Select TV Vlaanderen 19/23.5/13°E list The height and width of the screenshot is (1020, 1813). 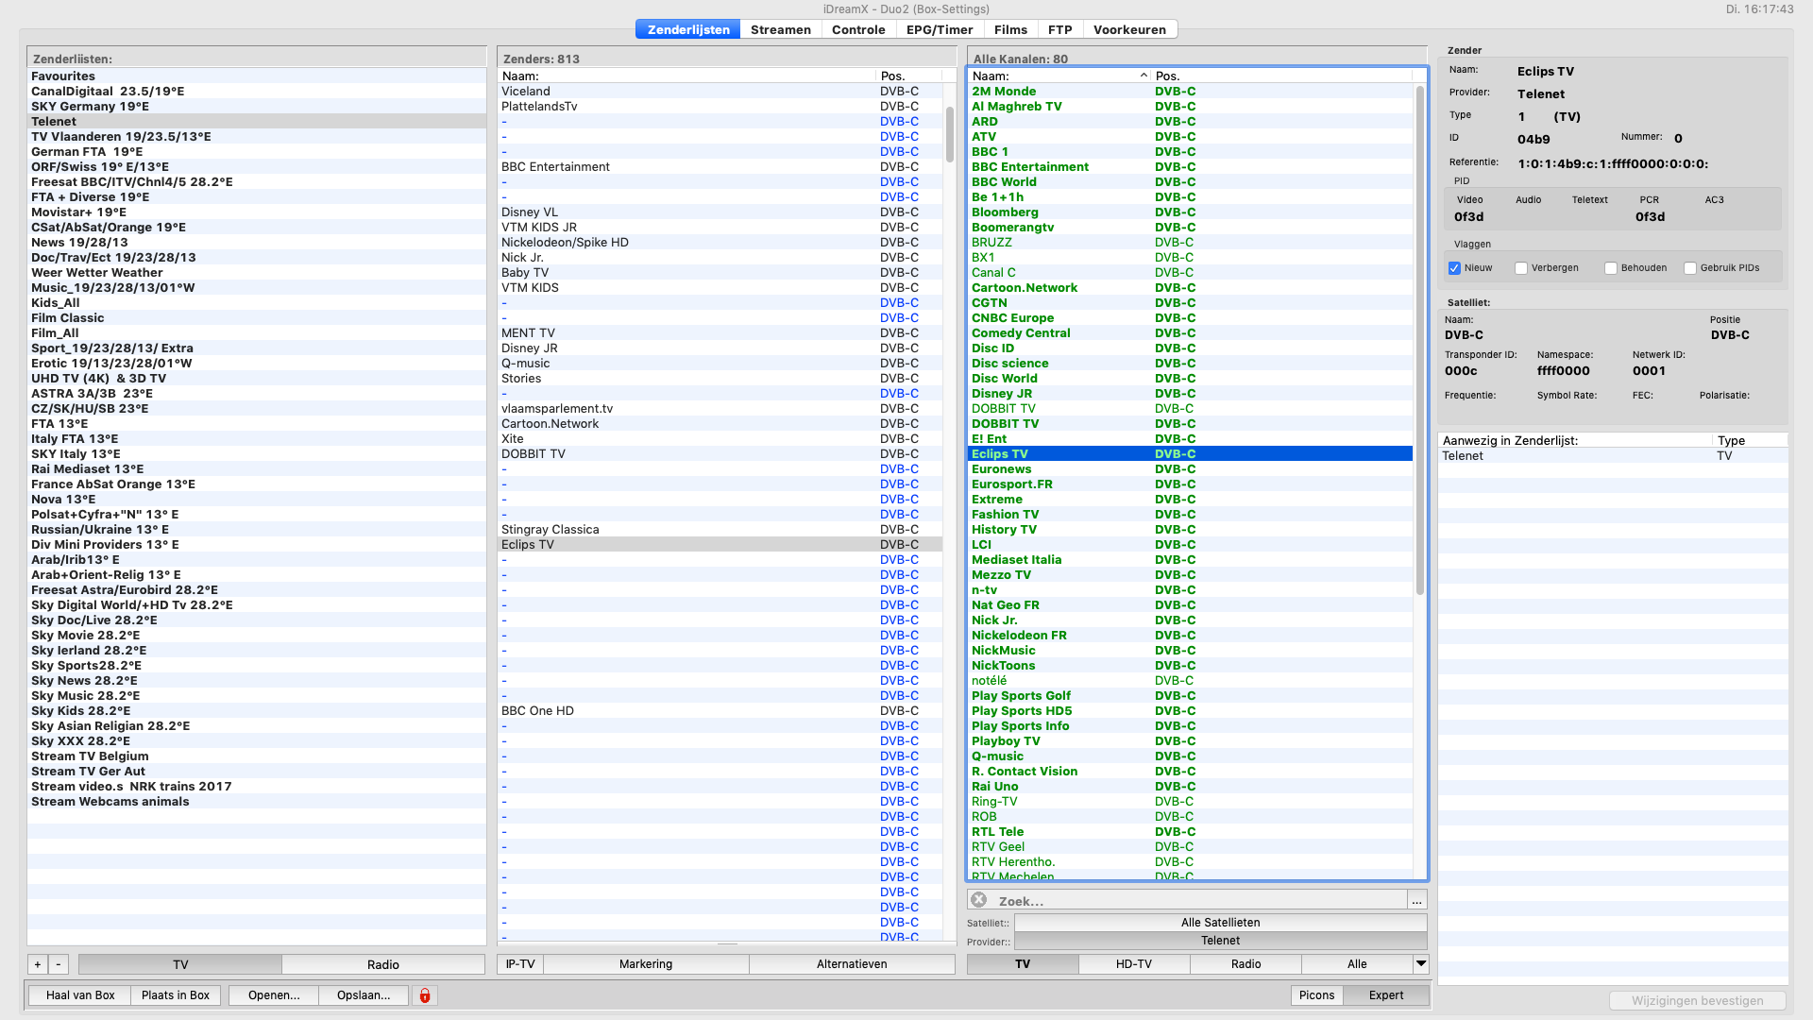click(256, 137)
